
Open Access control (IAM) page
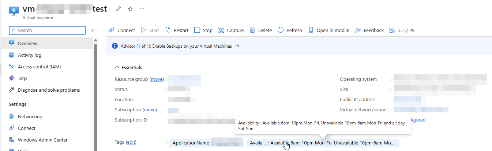[39, 67]
